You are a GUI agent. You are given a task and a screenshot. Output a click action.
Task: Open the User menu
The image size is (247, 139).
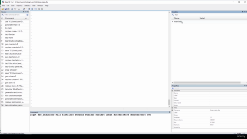34,6
